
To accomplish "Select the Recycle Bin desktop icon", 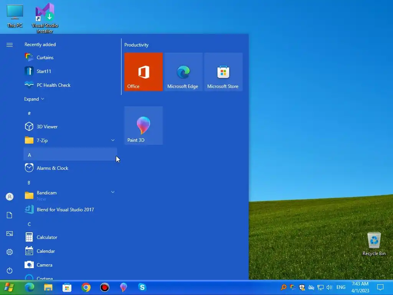I will [x=374, y=244].
